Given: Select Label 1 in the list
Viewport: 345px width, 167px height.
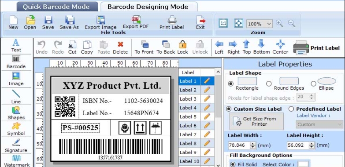Looking at the screenshot, I should [189, 81].
